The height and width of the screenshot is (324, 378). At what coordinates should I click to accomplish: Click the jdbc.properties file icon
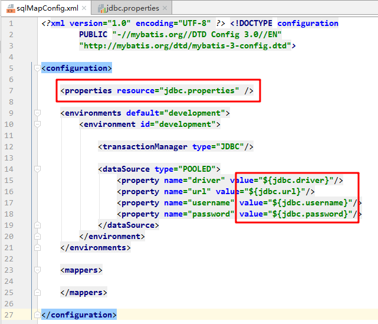pos(102,8)
